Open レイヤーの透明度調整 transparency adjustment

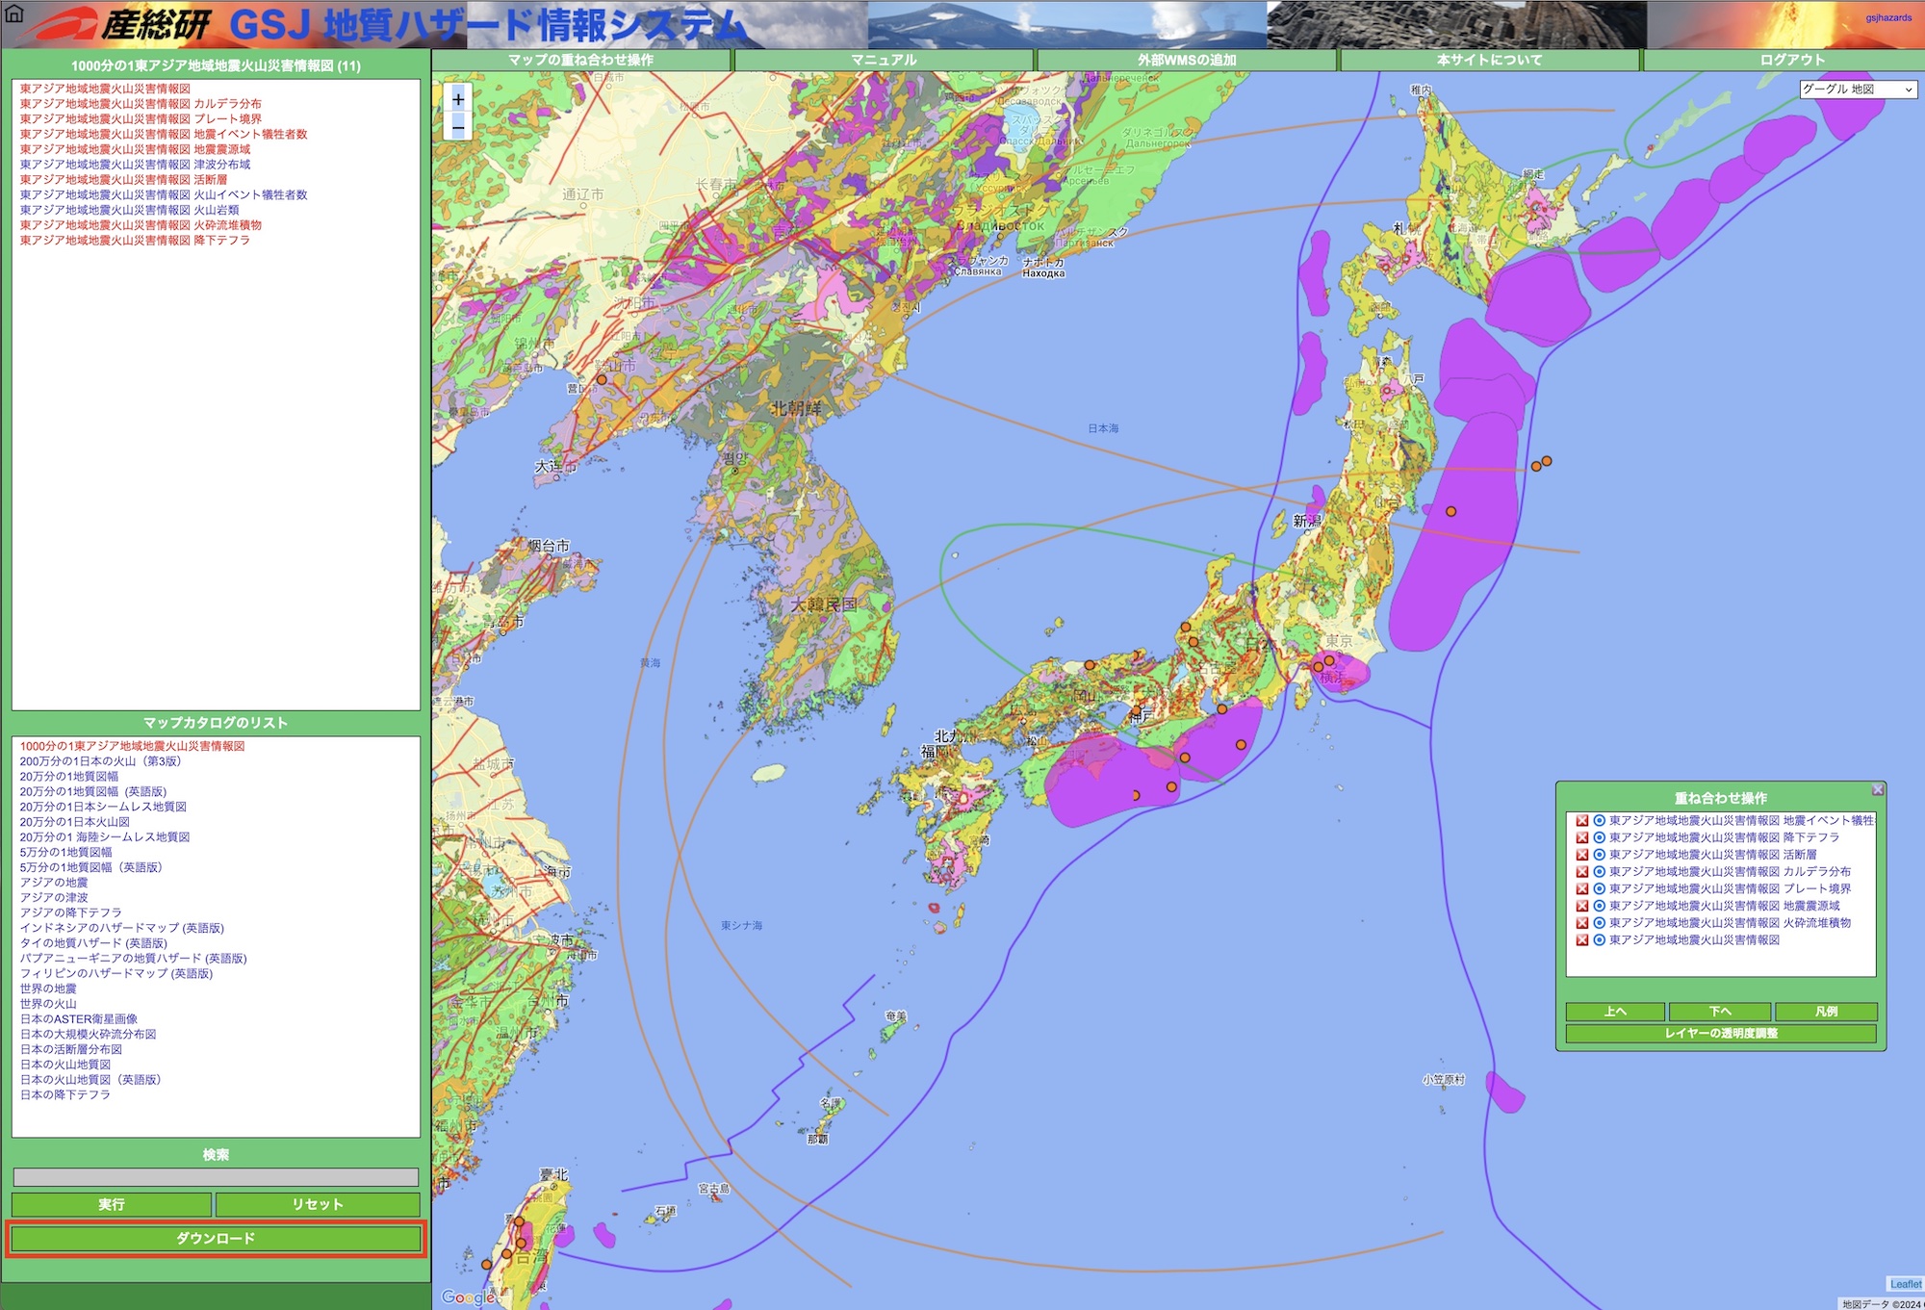(x=1721, y=1034)
